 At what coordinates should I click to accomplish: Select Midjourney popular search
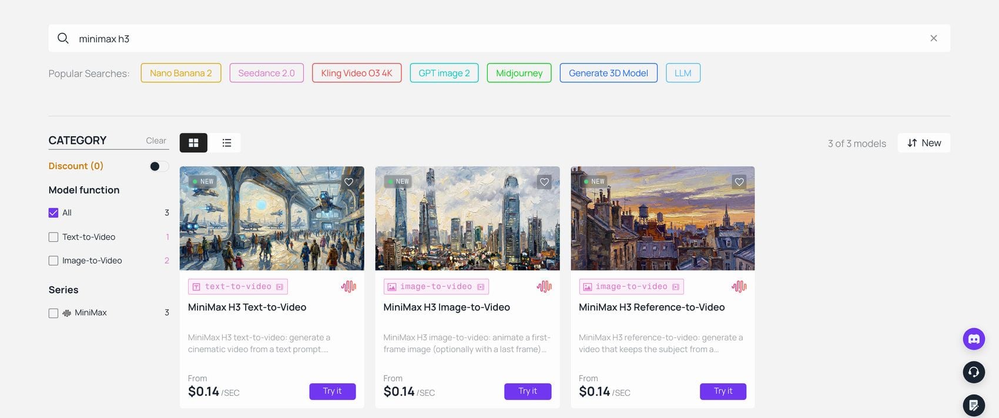[519, 73]
